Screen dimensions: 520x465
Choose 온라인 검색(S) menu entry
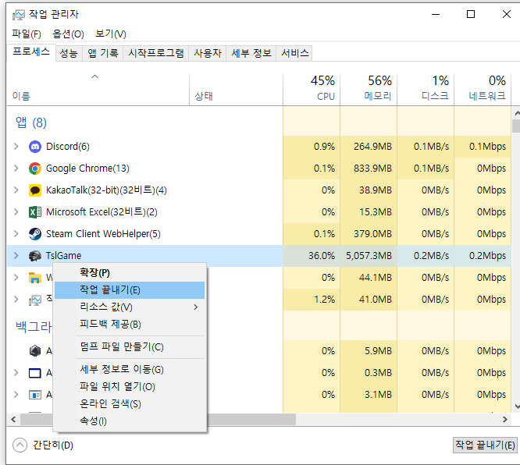pyautogui.click(x=130, y=404)
